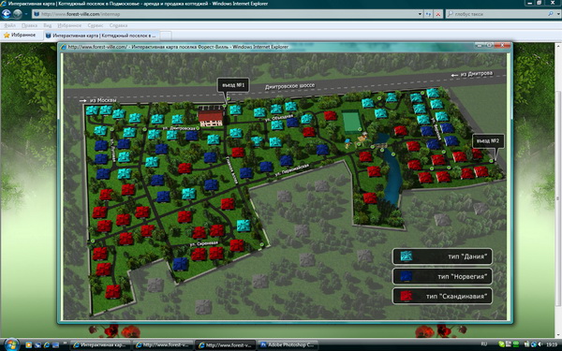
Task: Select the Интерактивная карта browser tab
Action: pos(102,36)
